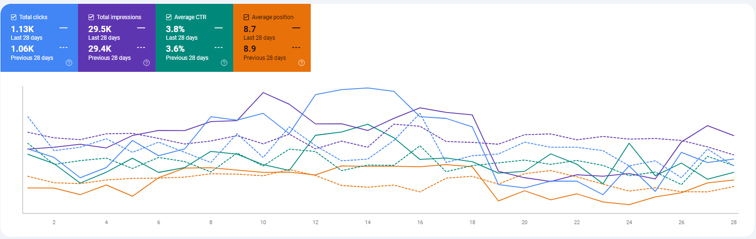Open help icon on Average position card
The width and height of the screenshot is (756, 239).
[x=302, y=63]
